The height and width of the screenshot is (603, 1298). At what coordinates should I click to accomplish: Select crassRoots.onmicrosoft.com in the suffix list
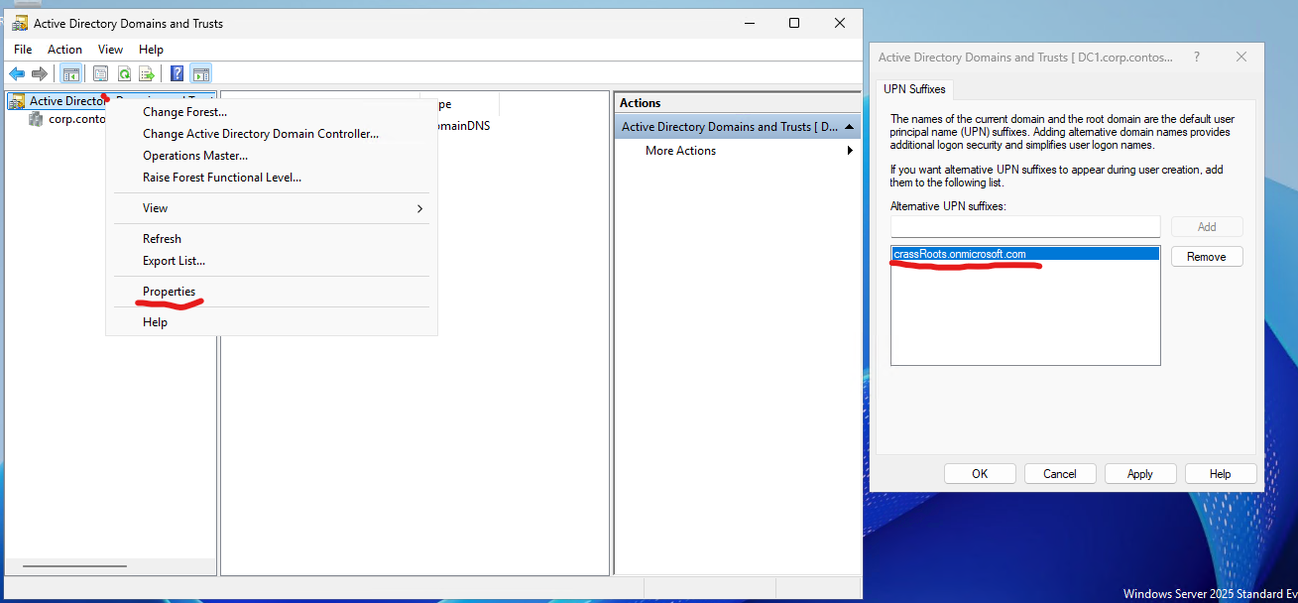[x=1025, y=255]
